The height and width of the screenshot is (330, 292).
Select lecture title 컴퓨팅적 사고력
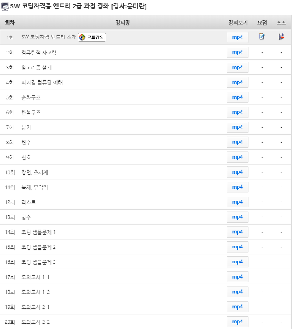point(39,53)
